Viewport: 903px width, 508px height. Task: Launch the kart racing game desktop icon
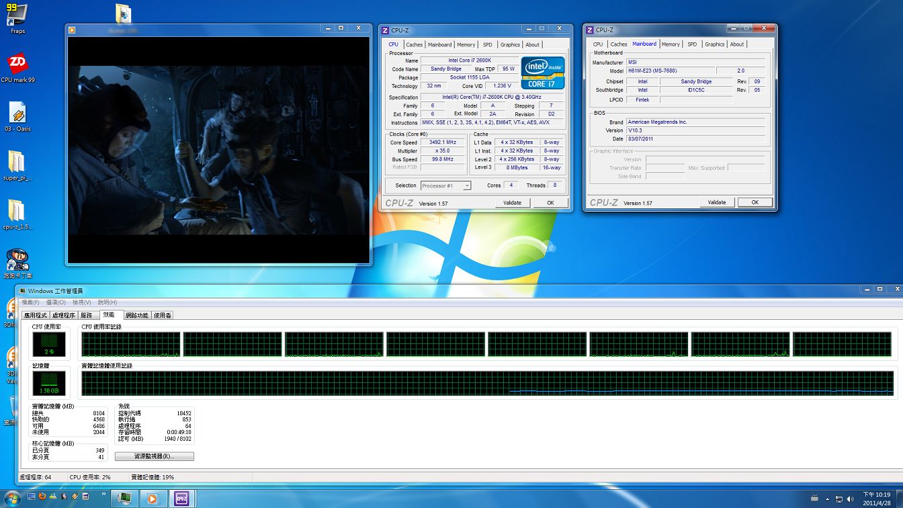point(17,263)
